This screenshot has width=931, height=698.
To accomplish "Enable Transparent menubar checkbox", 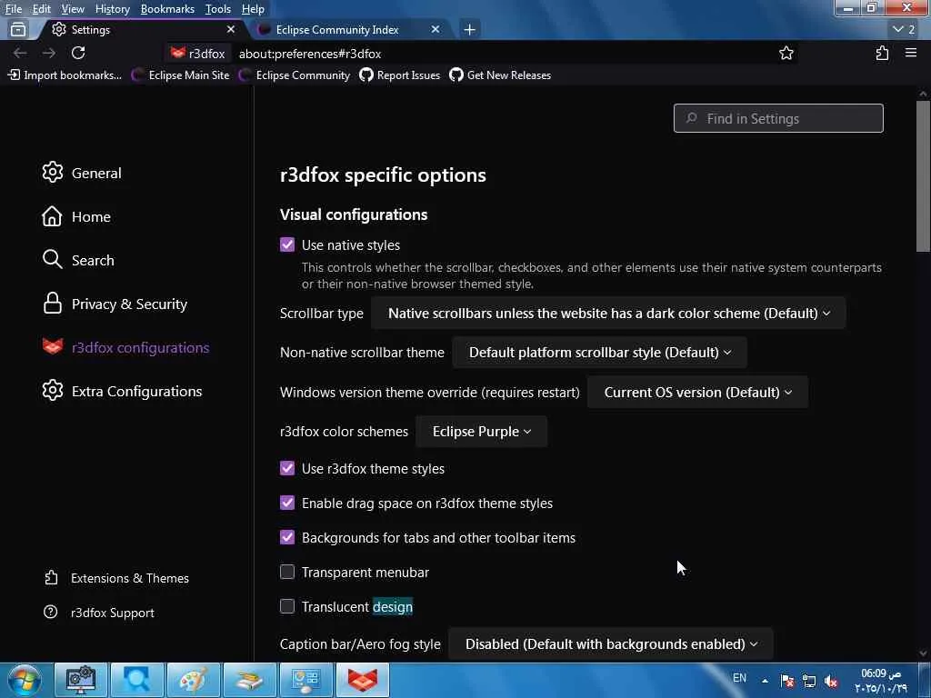I will [287, 572].
